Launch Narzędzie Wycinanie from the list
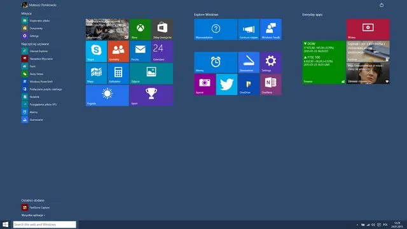Image resolution: width=407 pixels, height=229 pixels. point(38,59)
